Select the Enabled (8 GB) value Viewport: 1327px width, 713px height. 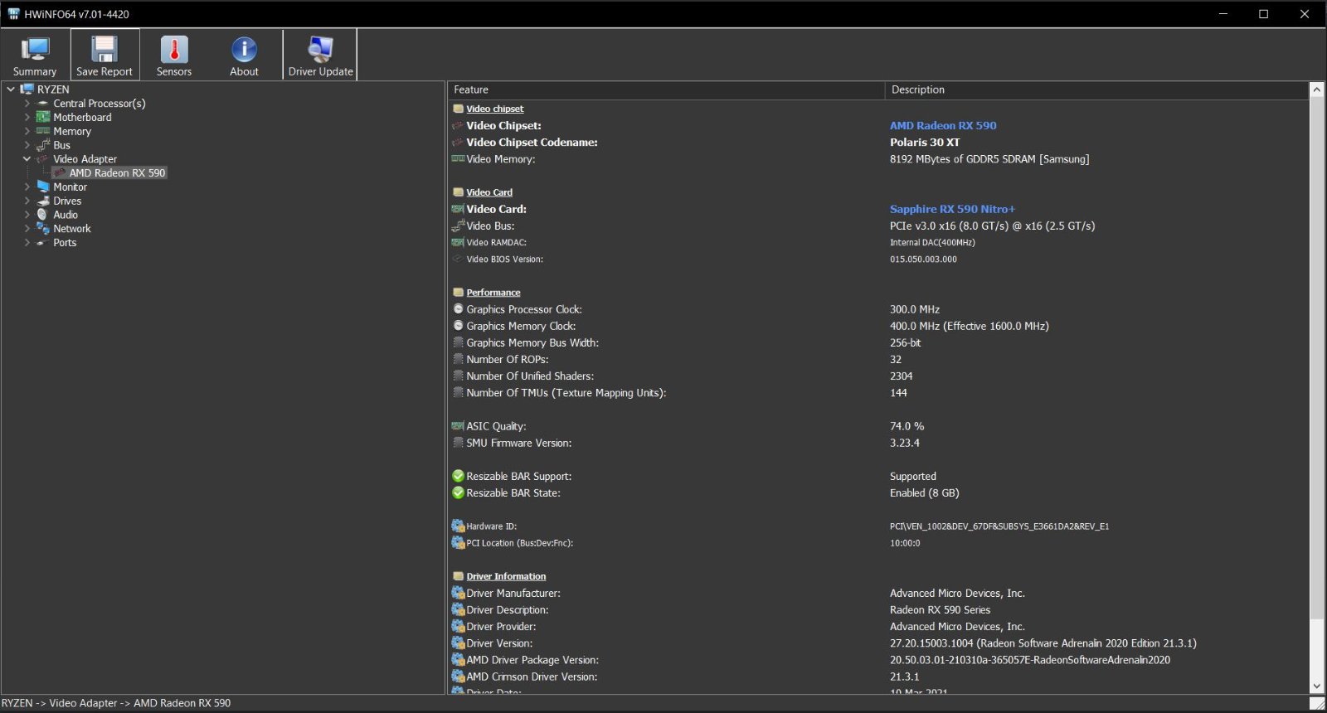coord(924,492)
